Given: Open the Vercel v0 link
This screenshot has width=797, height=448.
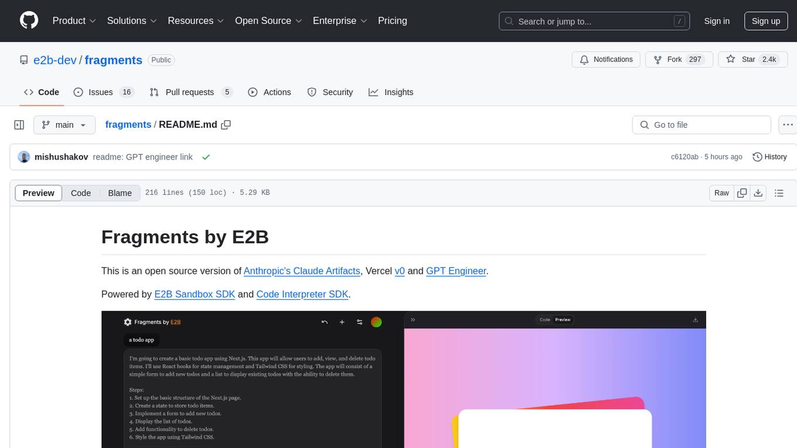Looking at the screenshot, I should [x=400, y=271].
